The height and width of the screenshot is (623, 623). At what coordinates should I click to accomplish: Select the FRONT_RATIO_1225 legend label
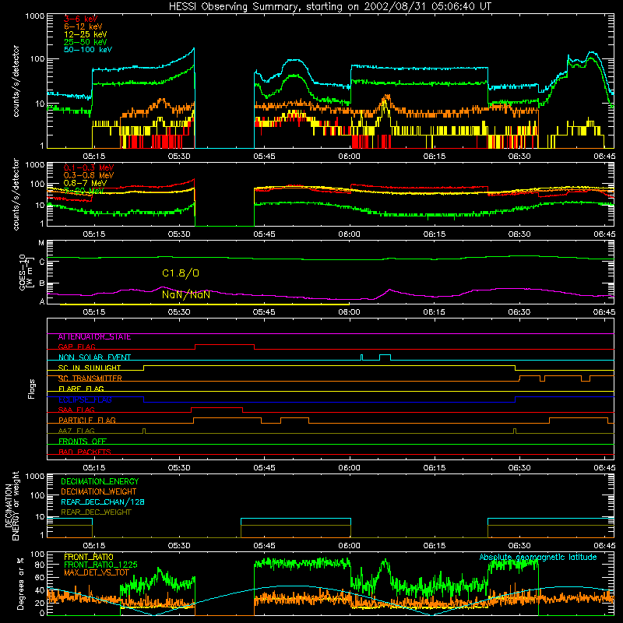(100, 565)
